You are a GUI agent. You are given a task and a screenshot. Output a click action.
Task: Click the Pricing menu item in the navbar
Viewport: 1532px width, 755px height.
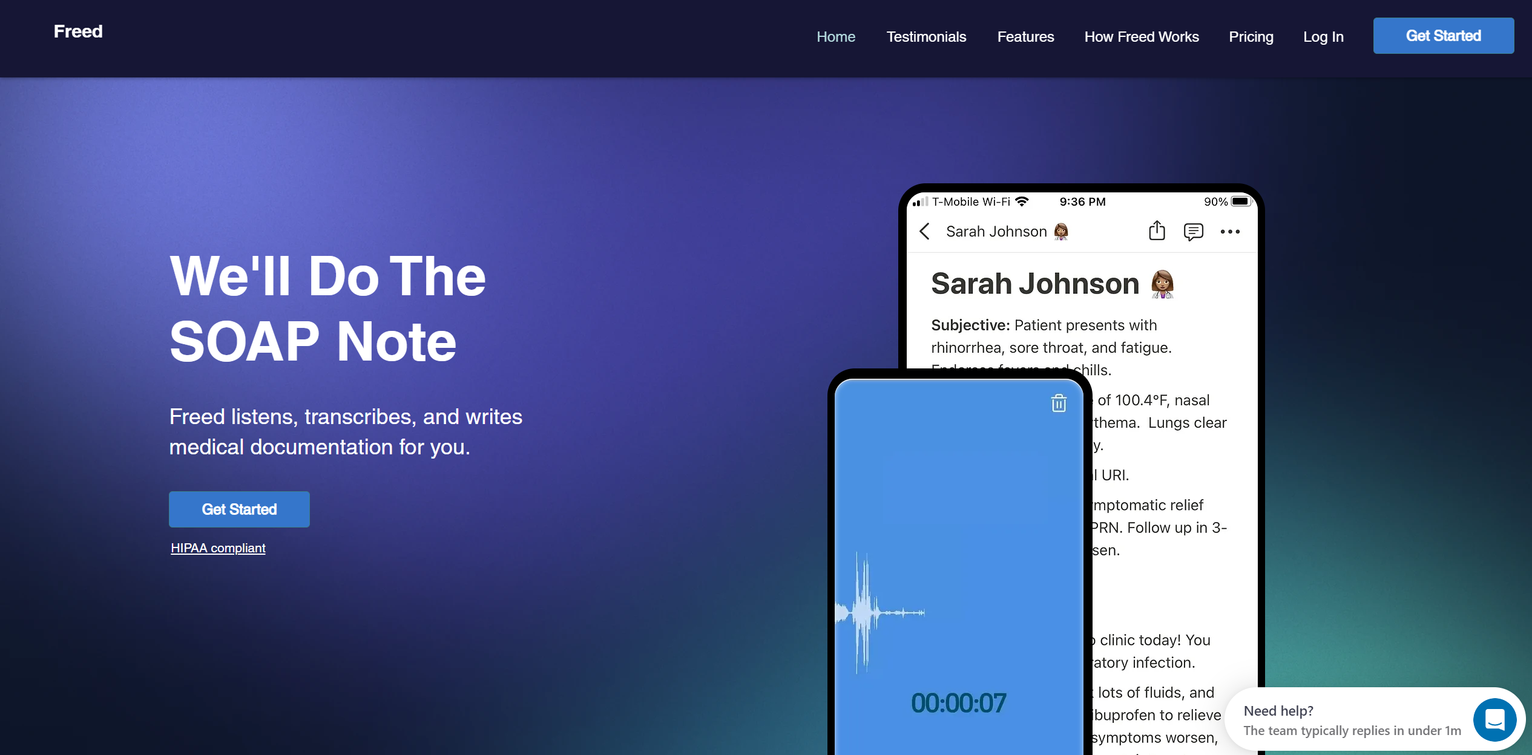(x=1251, y=36)
